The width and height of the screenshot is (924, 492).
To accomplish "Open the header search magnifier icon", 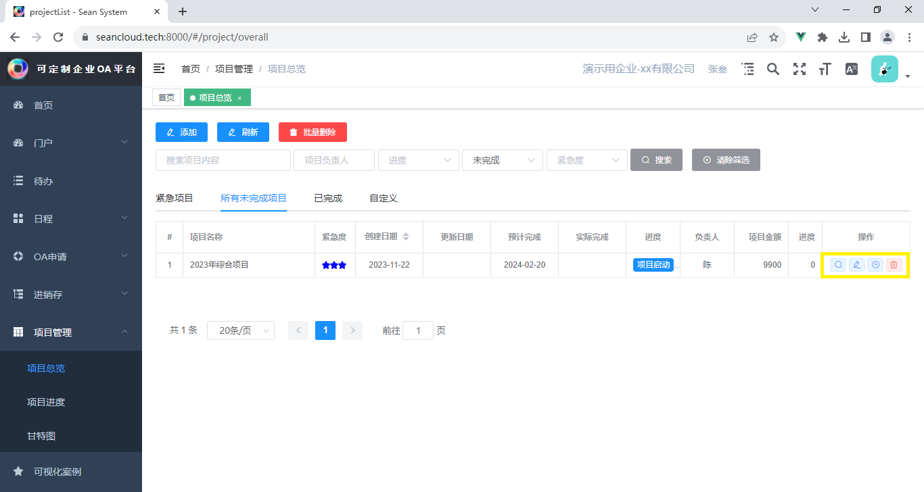I will (773, 69).
